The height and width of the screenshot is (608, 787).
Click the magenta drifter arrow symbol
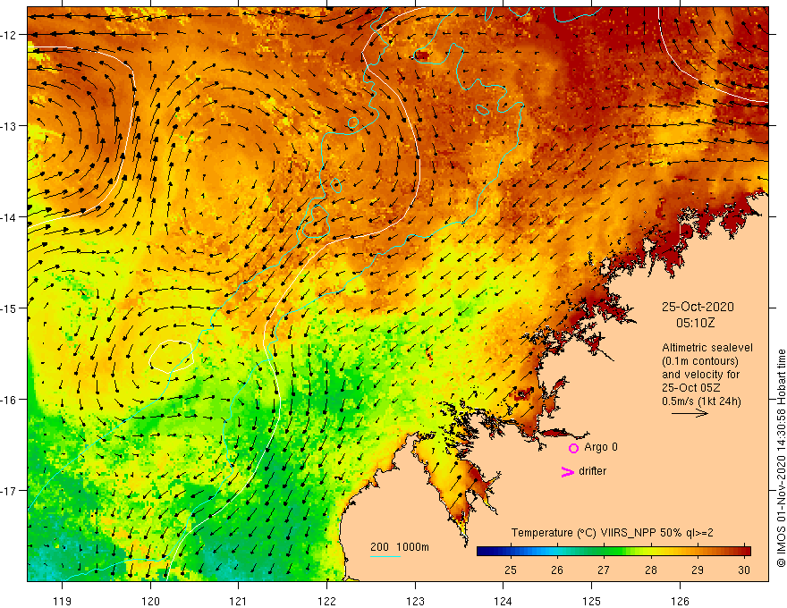coord(567,471)
